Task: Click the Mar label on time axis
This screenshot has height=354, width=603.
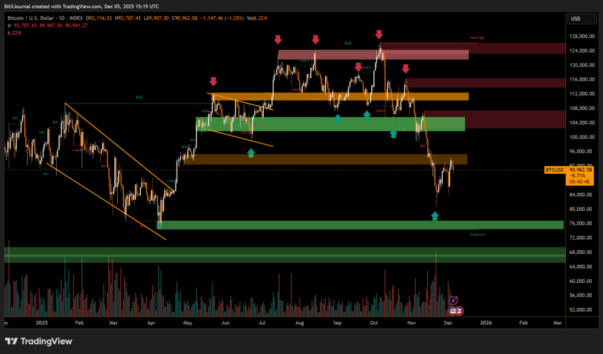Action: click(x=557, y=323)
